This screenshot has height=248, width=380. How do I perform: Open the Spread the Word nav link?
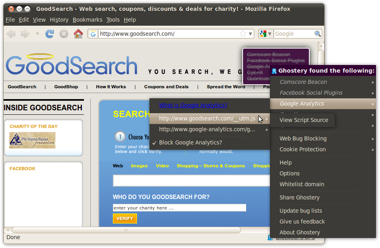226,87
